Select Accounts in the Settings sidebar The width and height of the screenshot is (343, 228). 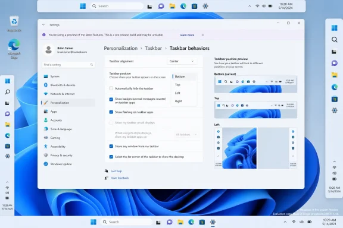[x=68, y=120]
